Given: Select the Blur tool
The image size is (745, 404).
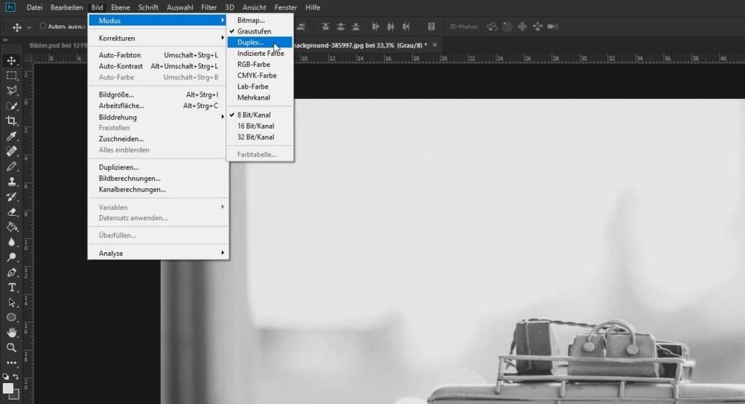Looking at the screenshot, I should pos(12,242).
